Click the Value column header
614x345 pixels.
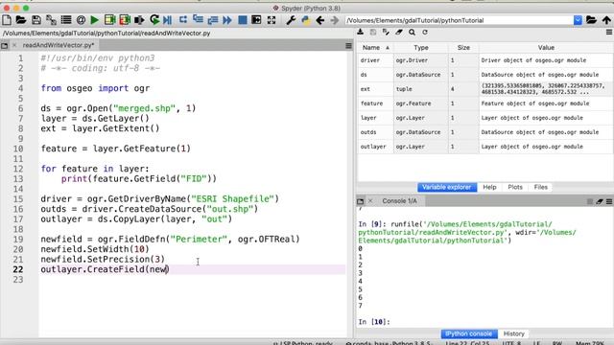tap(546, 47)
